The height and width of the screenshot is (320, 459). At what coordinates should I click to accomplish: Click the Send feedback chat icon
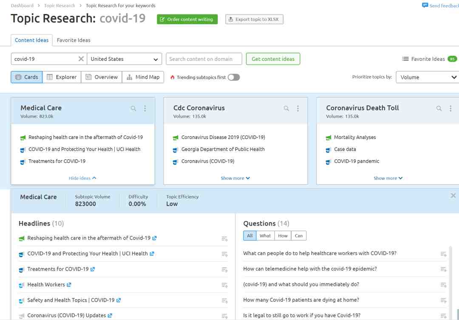[x=425, y=5]
